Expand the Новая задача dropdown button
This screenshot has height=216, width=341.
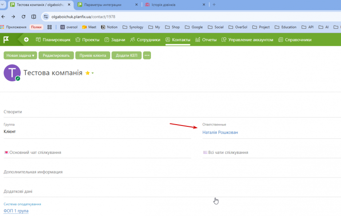(20, 55)
